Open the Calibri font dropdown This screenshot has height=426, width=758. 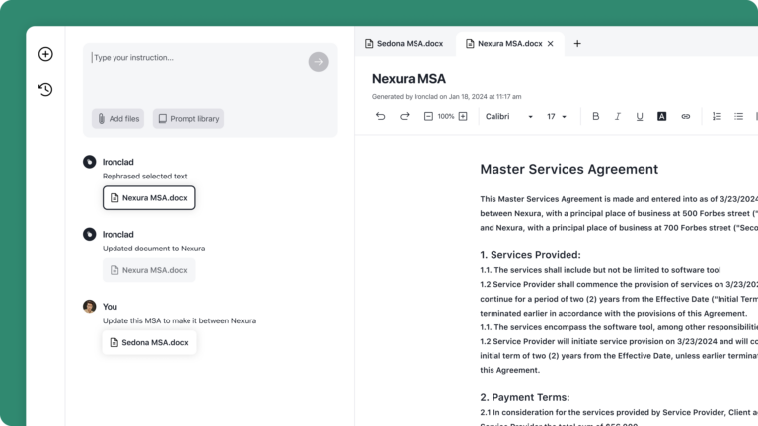tap(509, 116)
